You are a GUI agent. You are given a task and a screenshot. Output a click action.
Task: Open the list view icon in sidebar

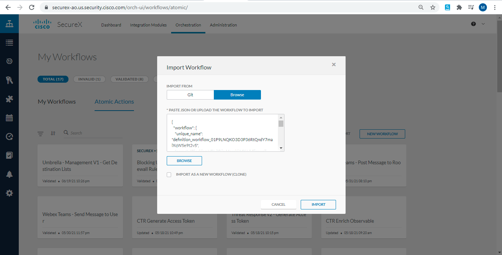9,43
